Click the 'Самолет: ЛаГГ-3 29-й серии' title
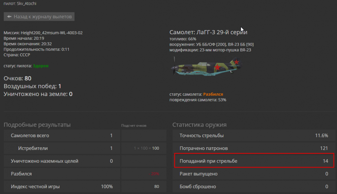The image size is (337, 194). coord(208,32)
